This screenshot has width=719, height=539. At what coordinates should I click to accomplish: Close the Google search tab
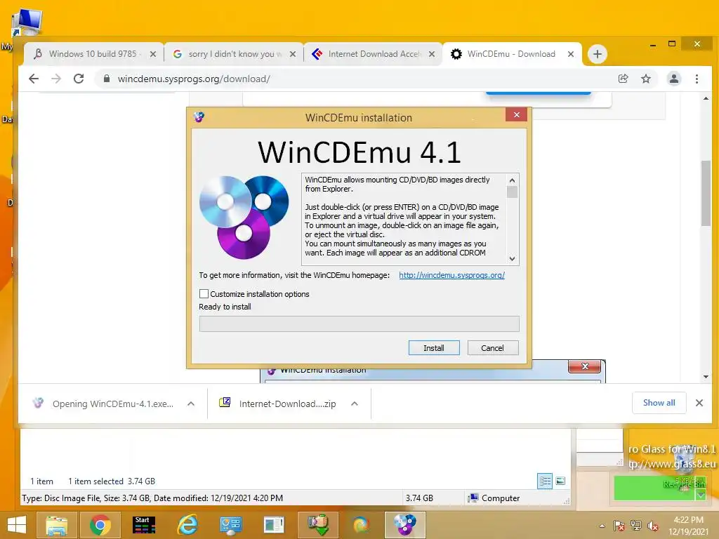point(293,54)
